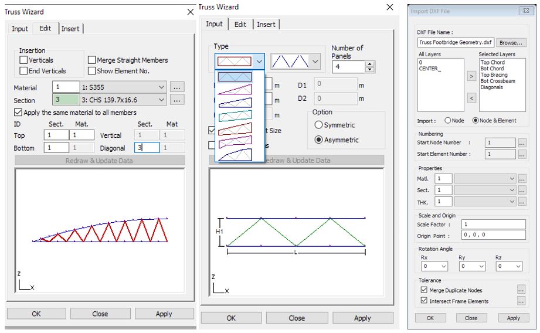Open THK. properties ellipsis button
Image resolution: width=540 pixels, height=333 pixels.
click(x=522, y=202)
